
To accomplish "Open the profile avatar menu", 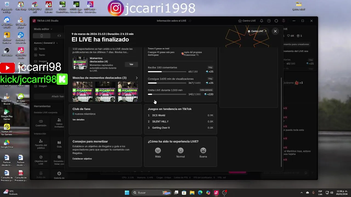I will [284, 21].
